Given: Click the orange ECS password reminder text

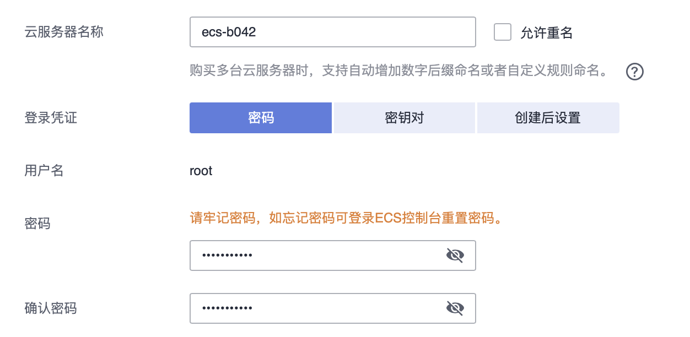Looking at the screenshot, I should click(x=347, y=219).
